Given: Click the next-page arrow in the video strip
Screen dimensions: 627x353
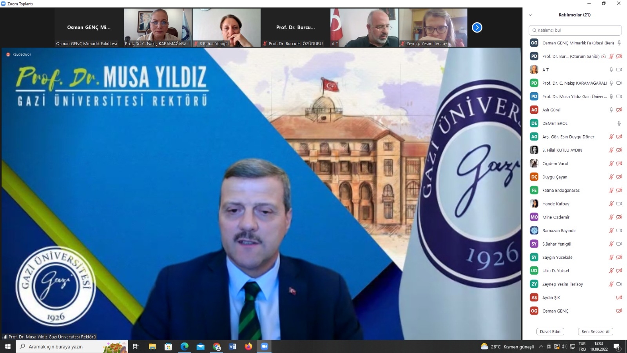Looking at the screenshot, I should point(477,27).
